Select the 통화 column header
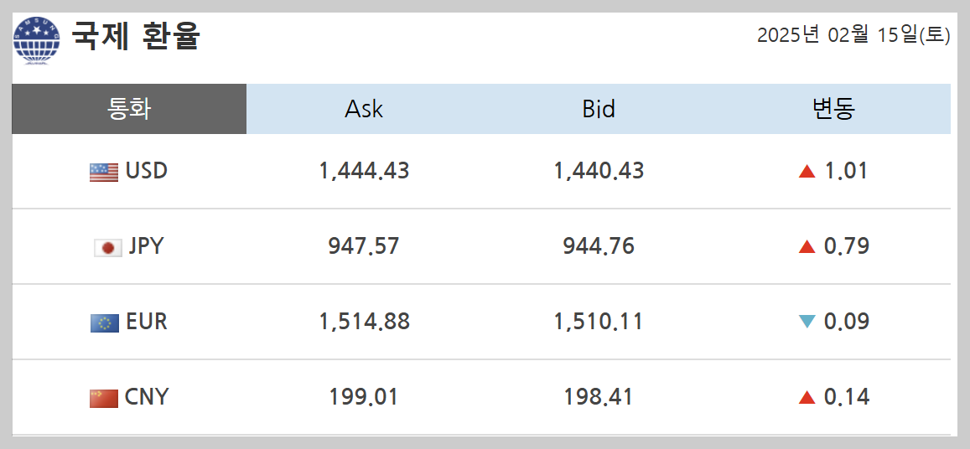Viewport: 970px width, 449px height. coord(129,109)
